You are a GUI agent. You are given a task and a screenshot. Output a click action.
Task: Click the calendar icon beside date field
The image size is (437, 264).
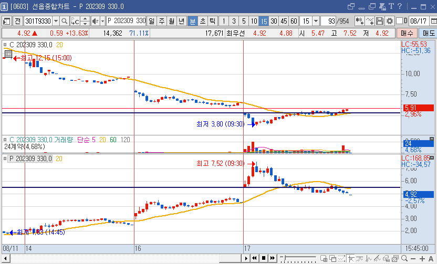point(434,21)
